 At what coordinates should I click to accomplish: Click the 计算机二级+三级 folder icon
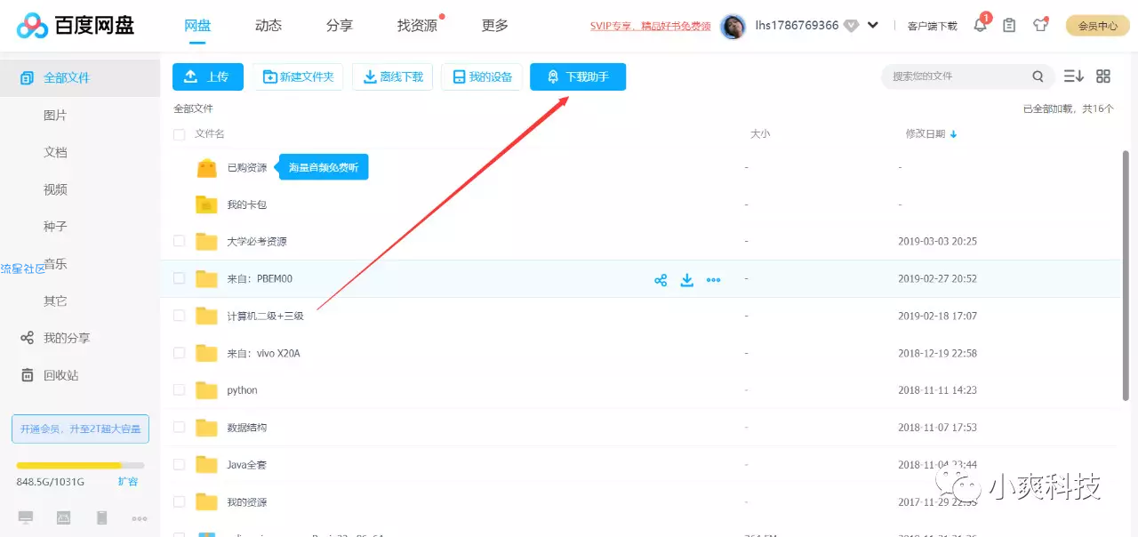click(206, 316)
